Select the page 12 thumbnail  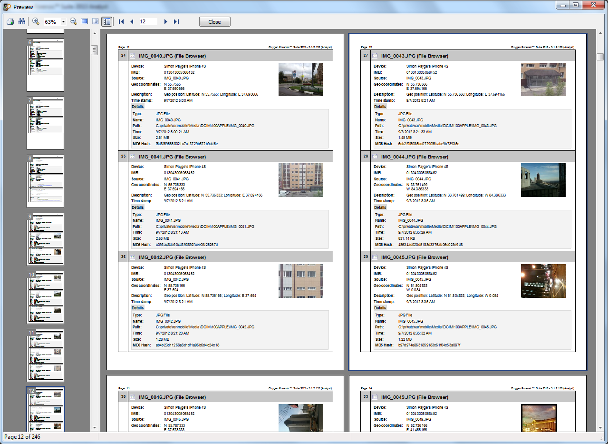click(x=45, y=409)
